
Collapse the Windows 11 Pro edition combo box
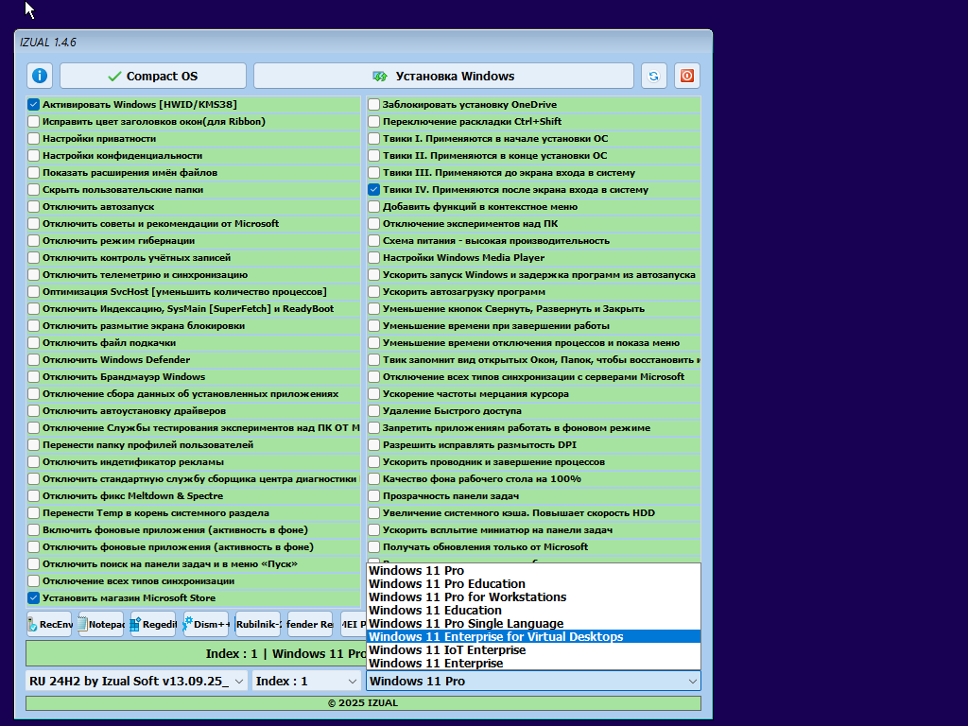click(533, 681)
